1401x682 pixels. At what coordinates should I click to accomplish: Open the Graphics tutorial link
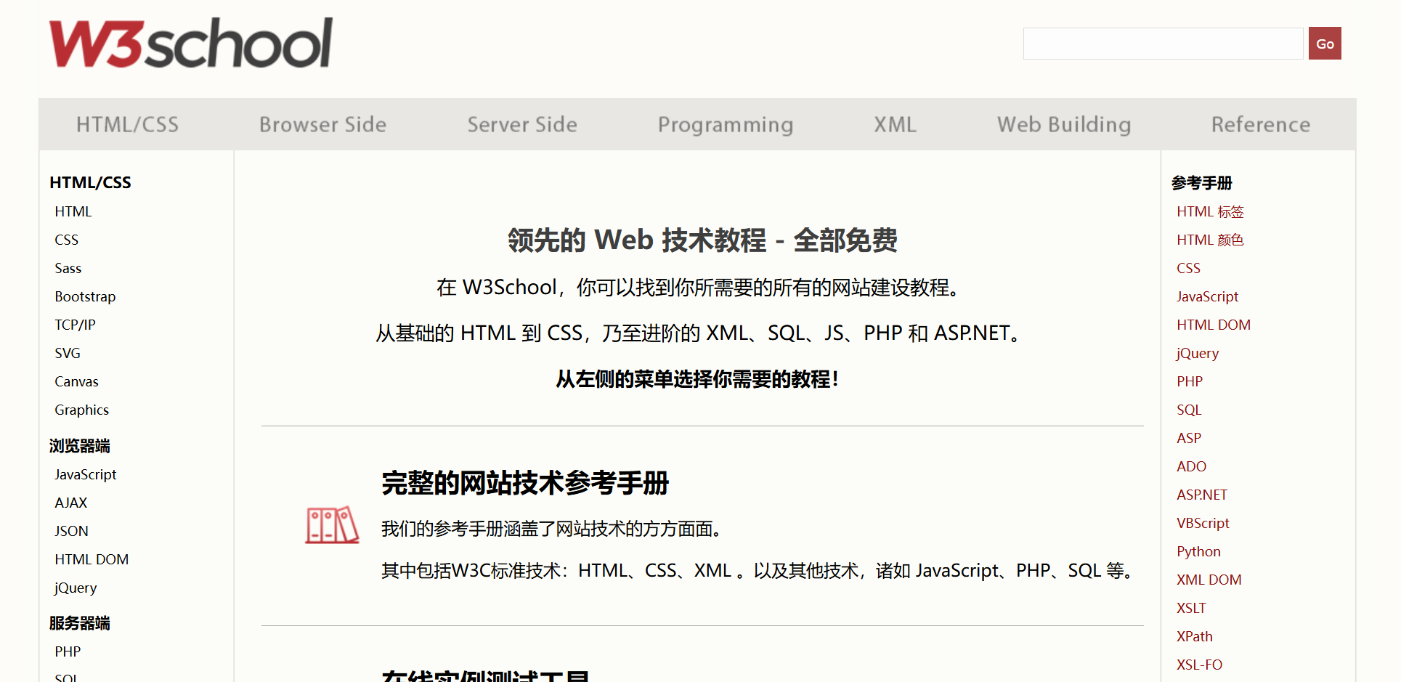point(81,410)
